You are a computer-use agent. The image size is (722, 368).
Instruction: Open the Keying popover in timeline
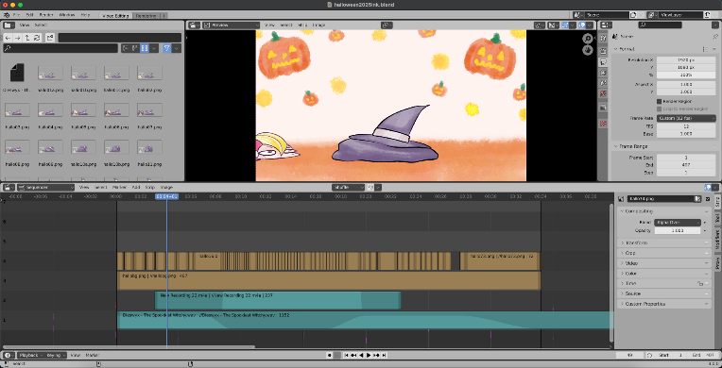point(55,355)
